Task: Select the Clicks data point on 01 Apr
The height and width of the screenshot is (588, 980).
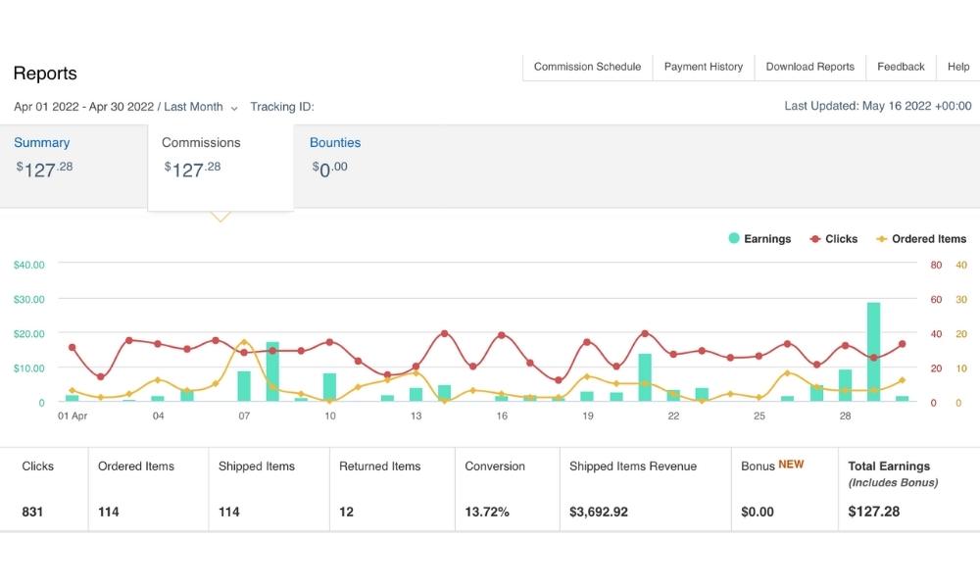Action: click(72, 348)
